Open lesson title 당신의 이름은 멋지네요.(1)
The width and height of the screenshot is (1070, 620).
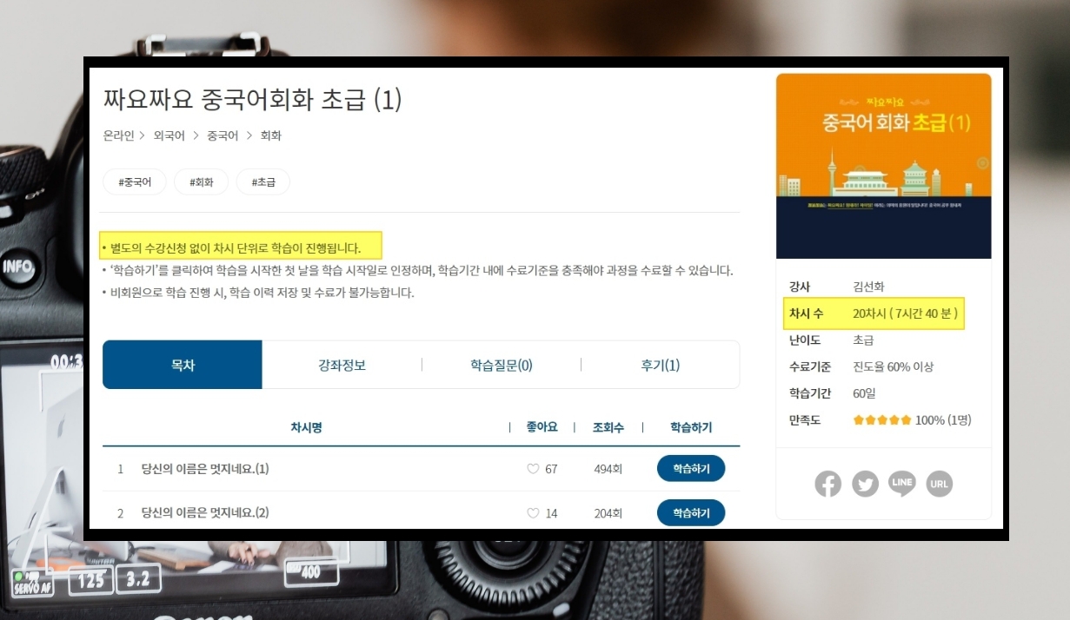205,469
